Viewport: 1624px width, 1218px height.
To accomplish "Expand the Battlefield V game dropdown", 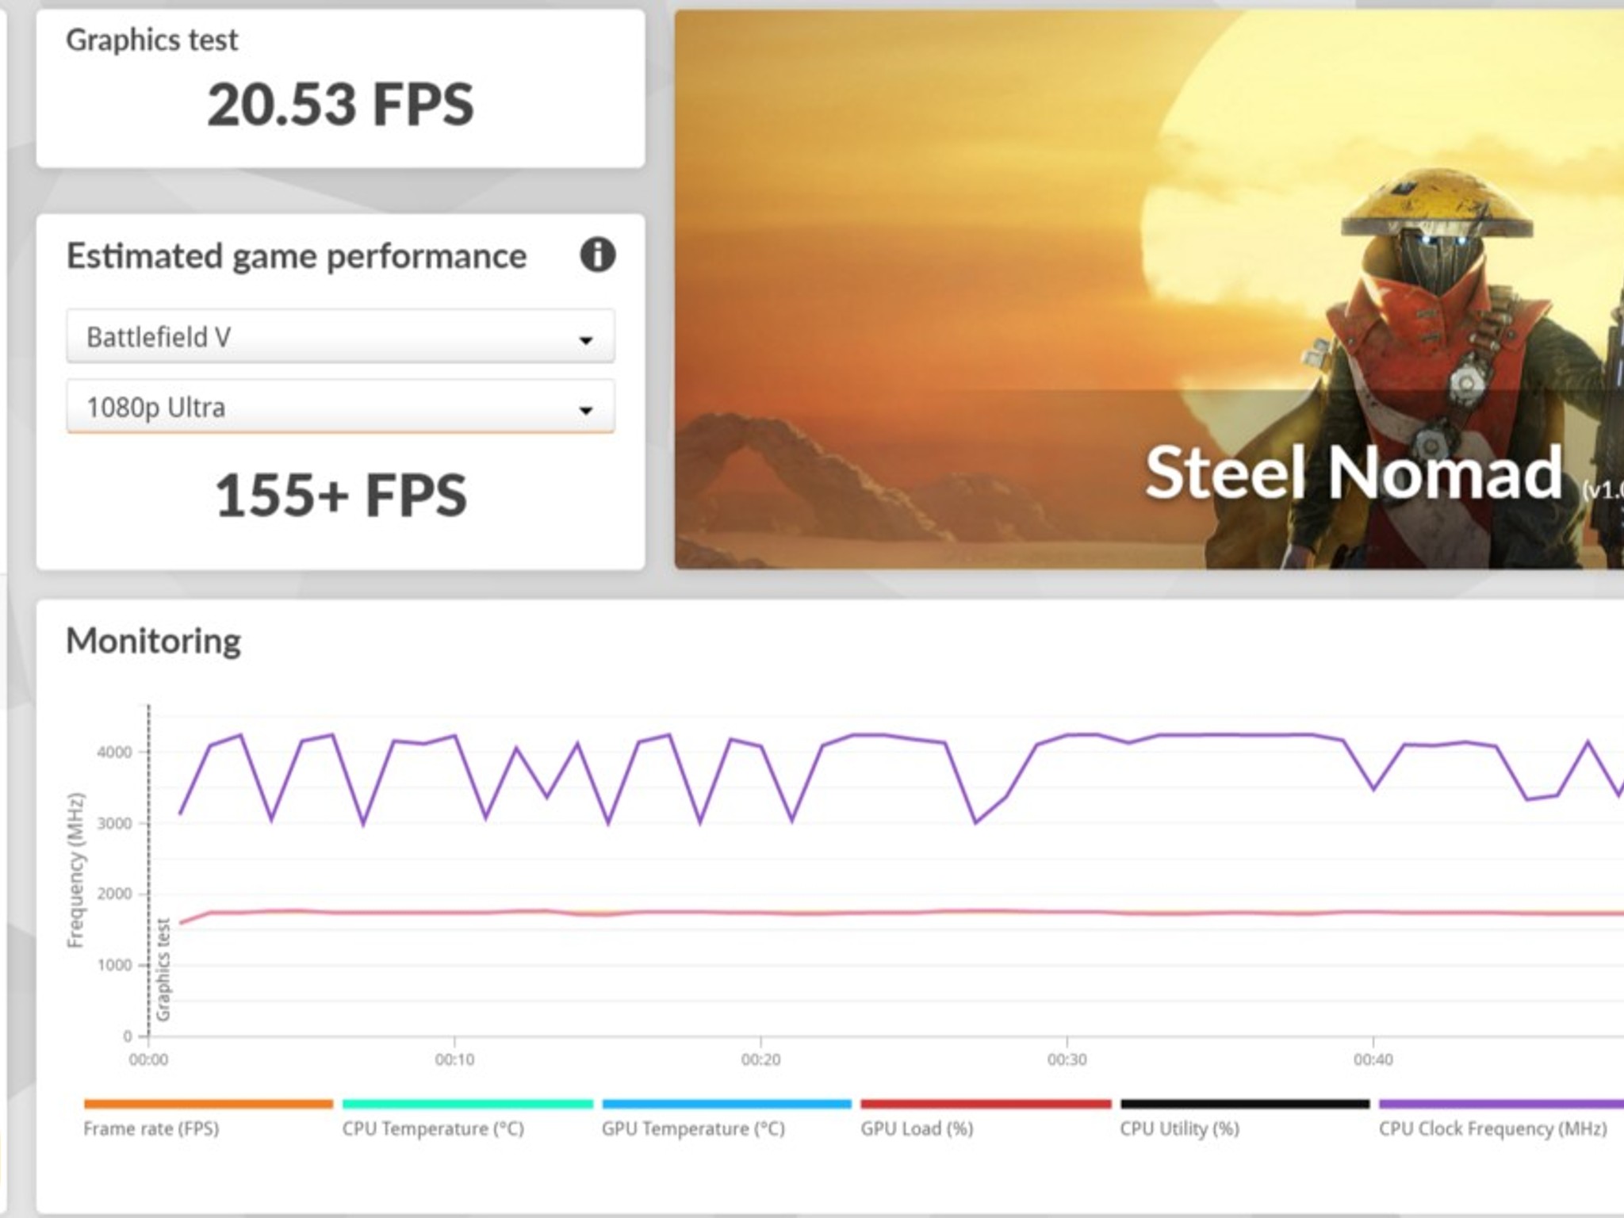I will tap(340, 337).
